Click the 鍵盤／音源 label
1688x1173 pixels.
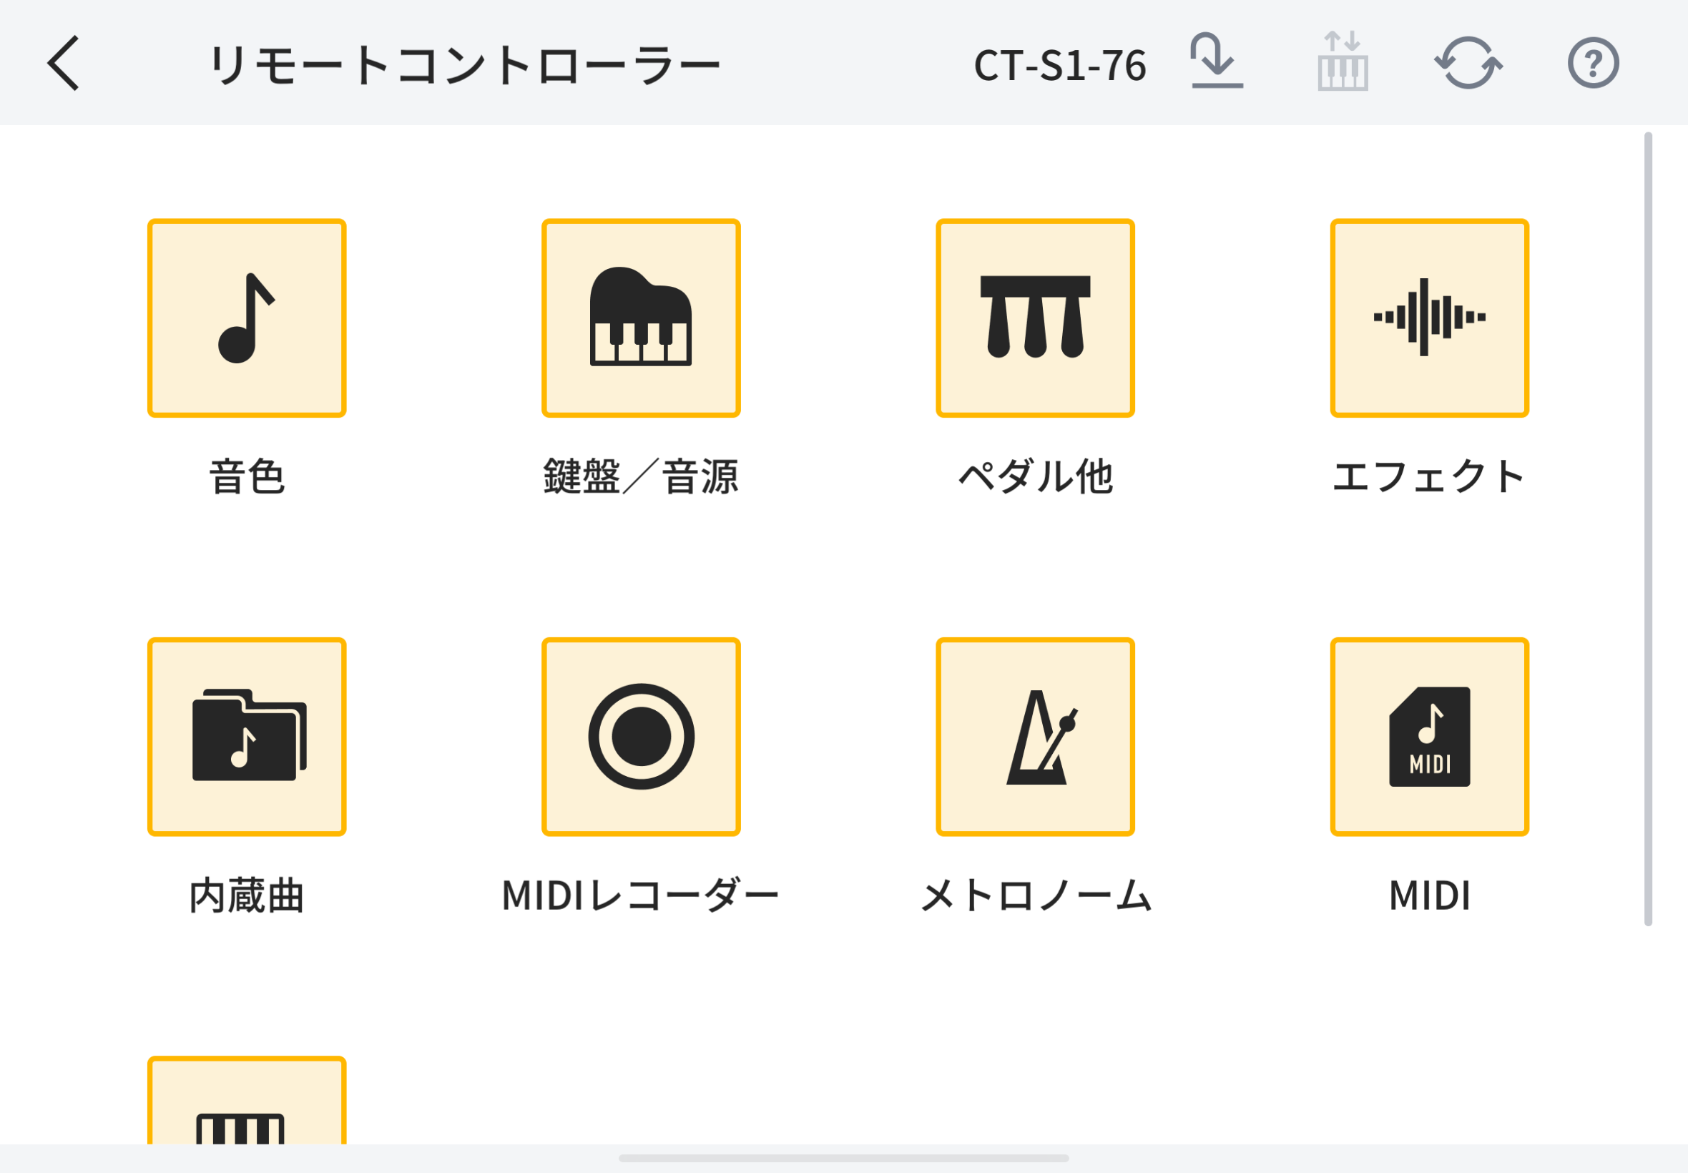(641, 476)
